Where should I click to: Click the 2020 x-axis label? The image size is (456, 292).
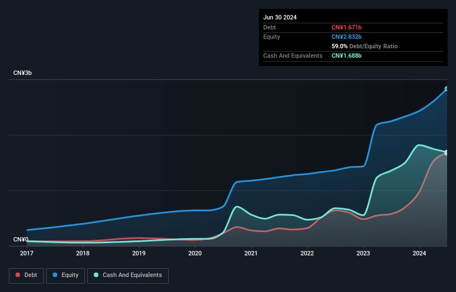click(x=195, y=253)
